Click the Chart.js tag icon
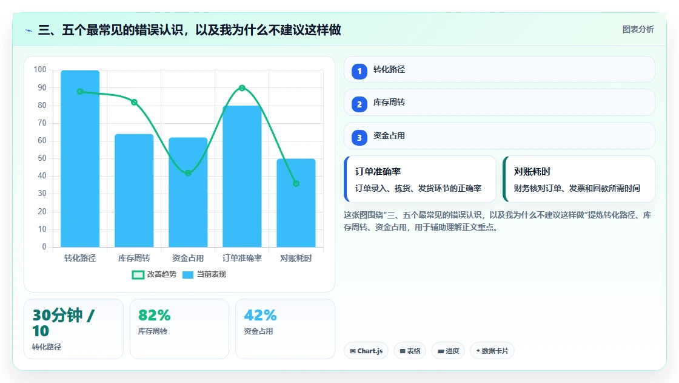Image resolution: width=679 pixels, height=383 pixels. pos(352,351)
